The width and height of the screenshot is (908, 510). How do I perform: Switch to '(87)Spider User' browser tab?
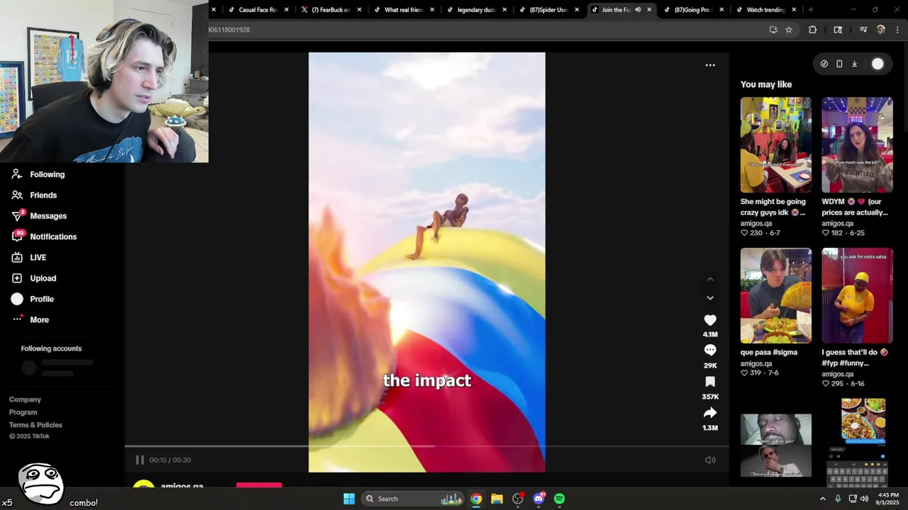click(548, 10)
